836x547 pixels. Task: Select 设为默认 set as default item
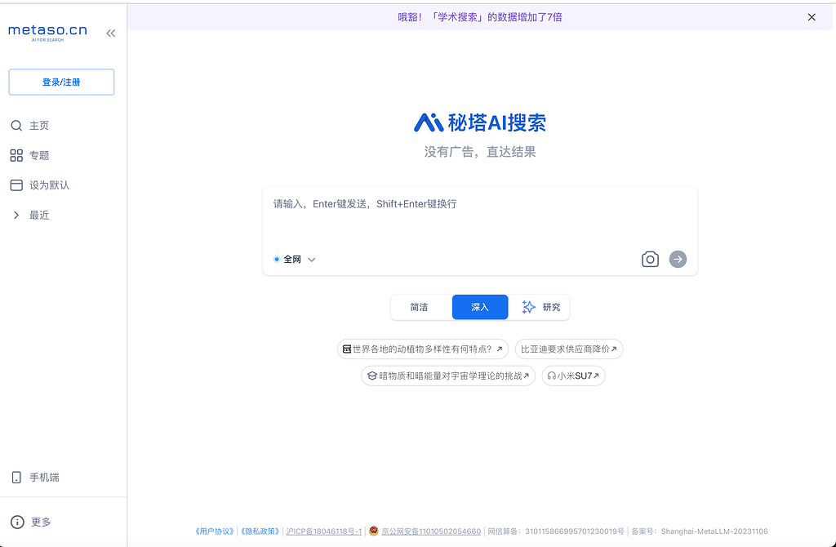(40, 185)
